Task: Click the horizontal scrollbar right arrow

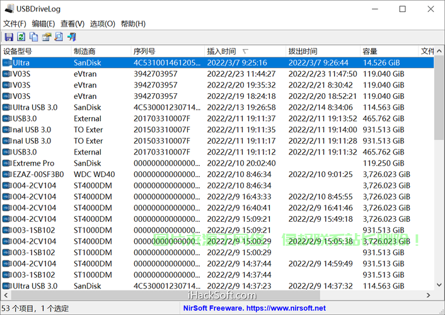Action: [429, 295]
